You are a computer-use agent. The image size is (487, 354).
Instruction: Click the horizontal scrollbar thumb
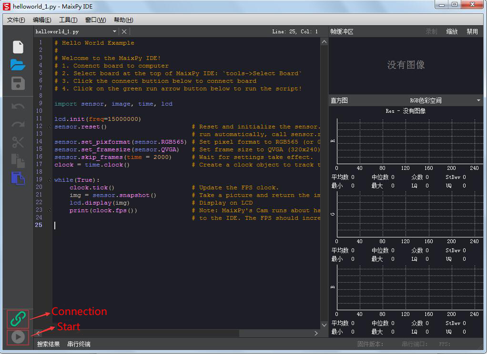point(140,333)
